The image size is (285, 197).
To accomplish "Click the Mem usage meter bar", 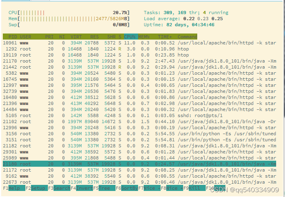I will pyautogui.click(x=69, y=19).
